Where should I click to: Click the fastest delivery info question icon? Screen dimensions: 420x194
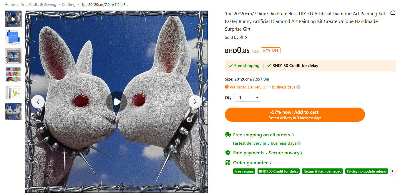[299, 143]
